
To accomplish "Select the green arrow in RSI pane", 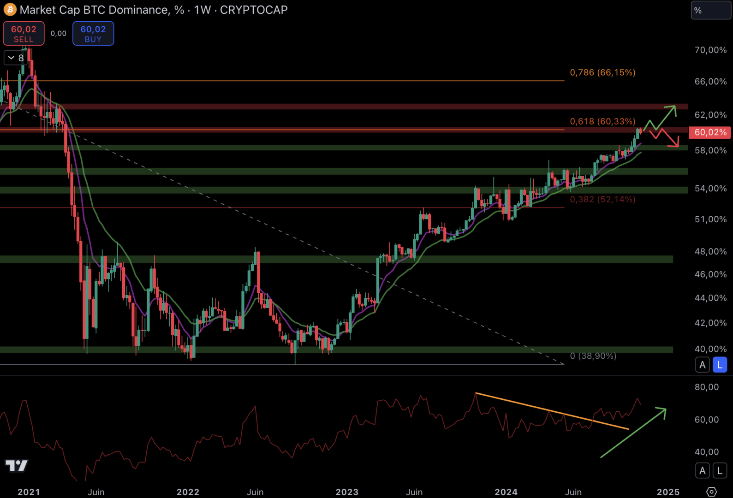I will point(633,433).
